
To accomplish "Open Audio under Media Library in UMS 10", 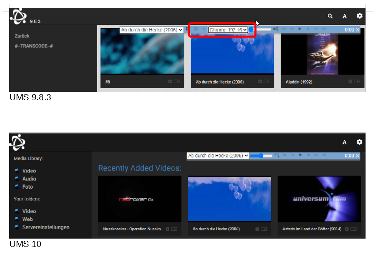I will pyautogui.click(x=29, y=178).
